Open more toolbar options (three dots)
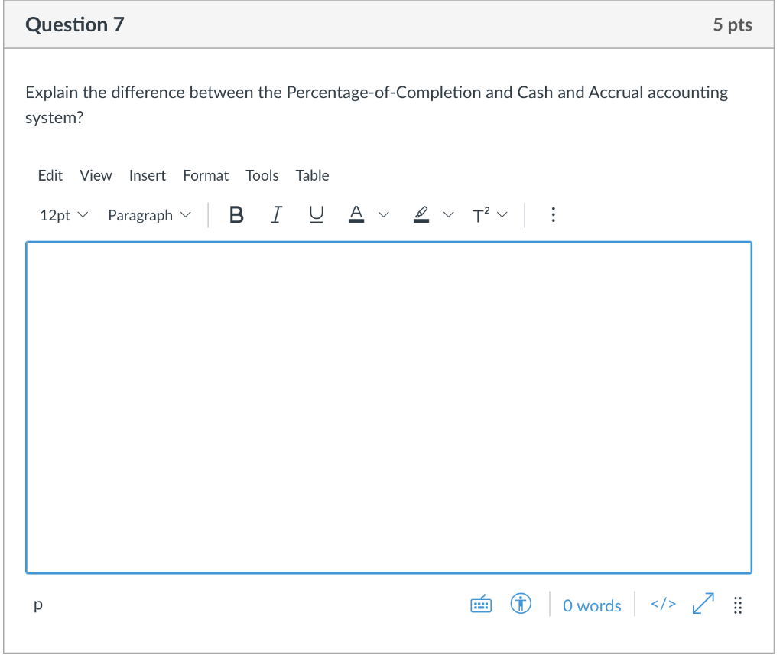Screen dimensions: 783x662 pyautogui.click(x=553, y=215)
